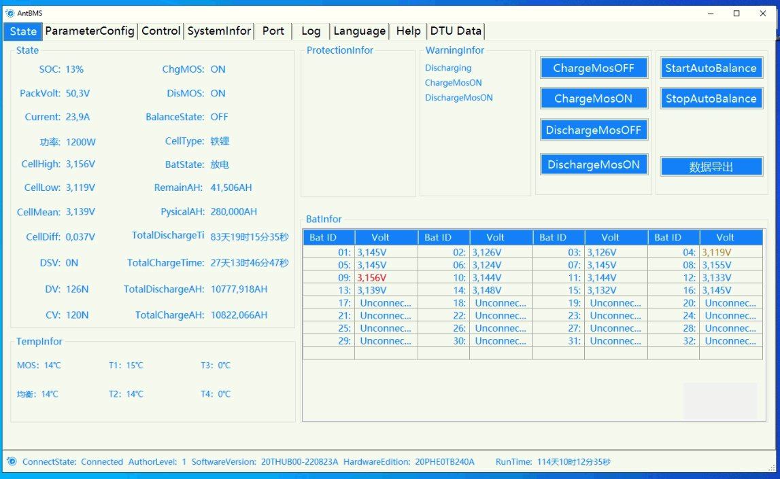The height and width of the screenshot is (479, 780).
Task: Click the DischargeMosOFF button
Action: 594,130
